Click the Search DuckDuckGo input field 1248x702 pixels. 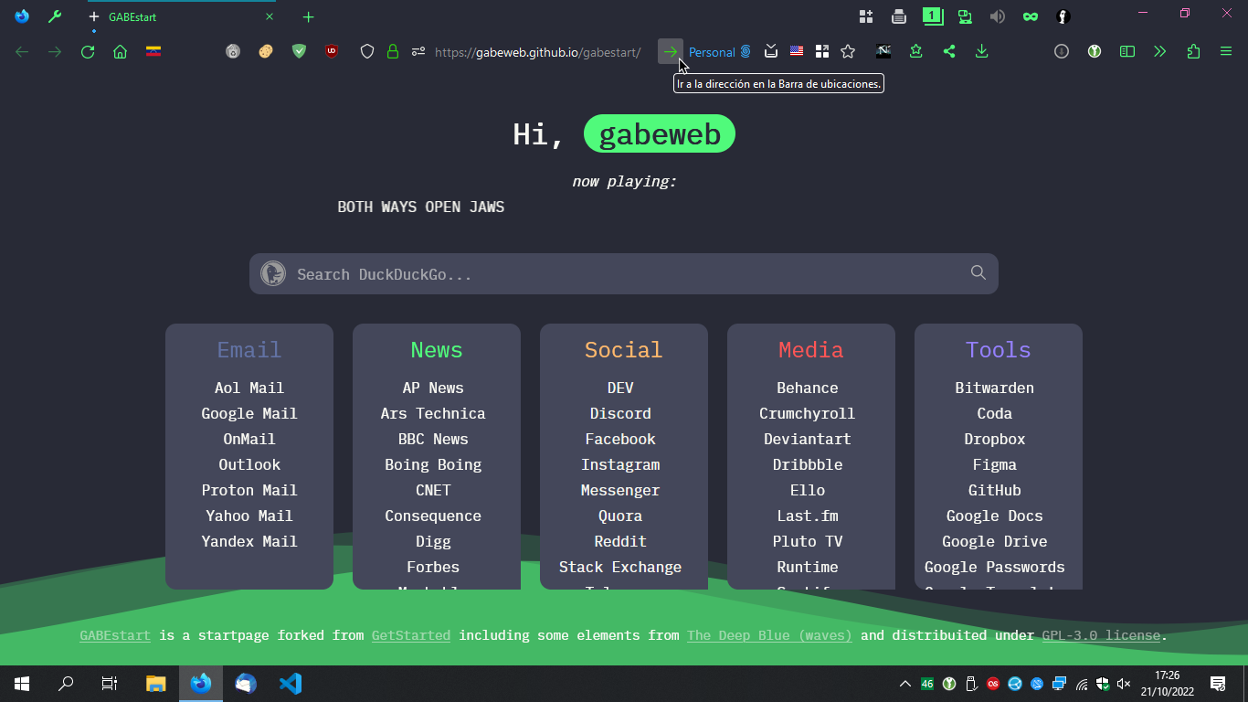coord(624,274)
